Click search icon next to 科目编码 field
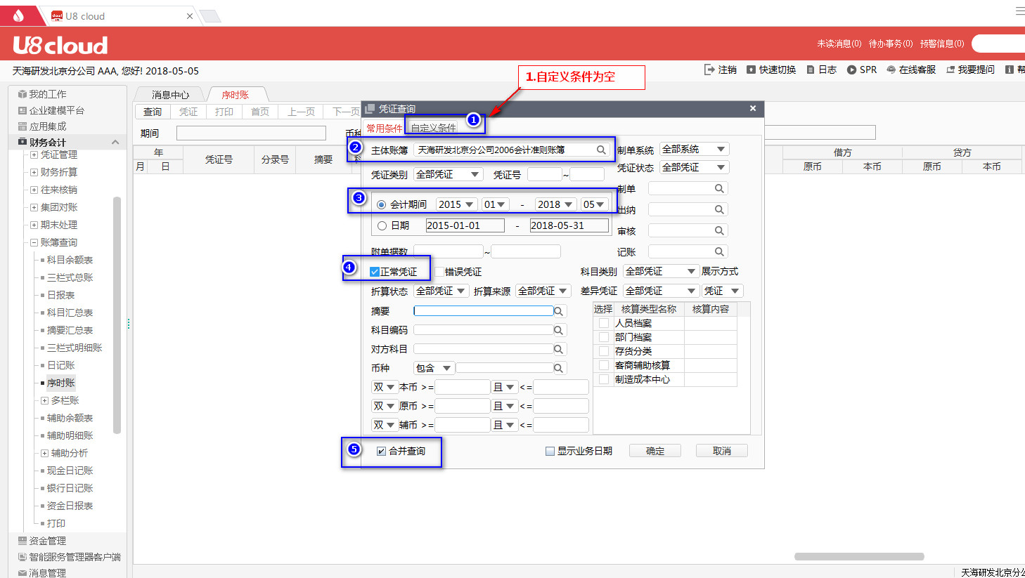The height and width of the screenshot is (578, 1025). (x=558, y=330)
